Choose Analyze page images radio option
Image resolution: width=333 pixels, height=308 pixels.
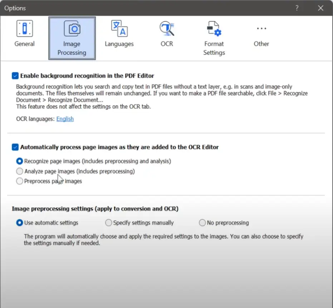click(20, 171)
